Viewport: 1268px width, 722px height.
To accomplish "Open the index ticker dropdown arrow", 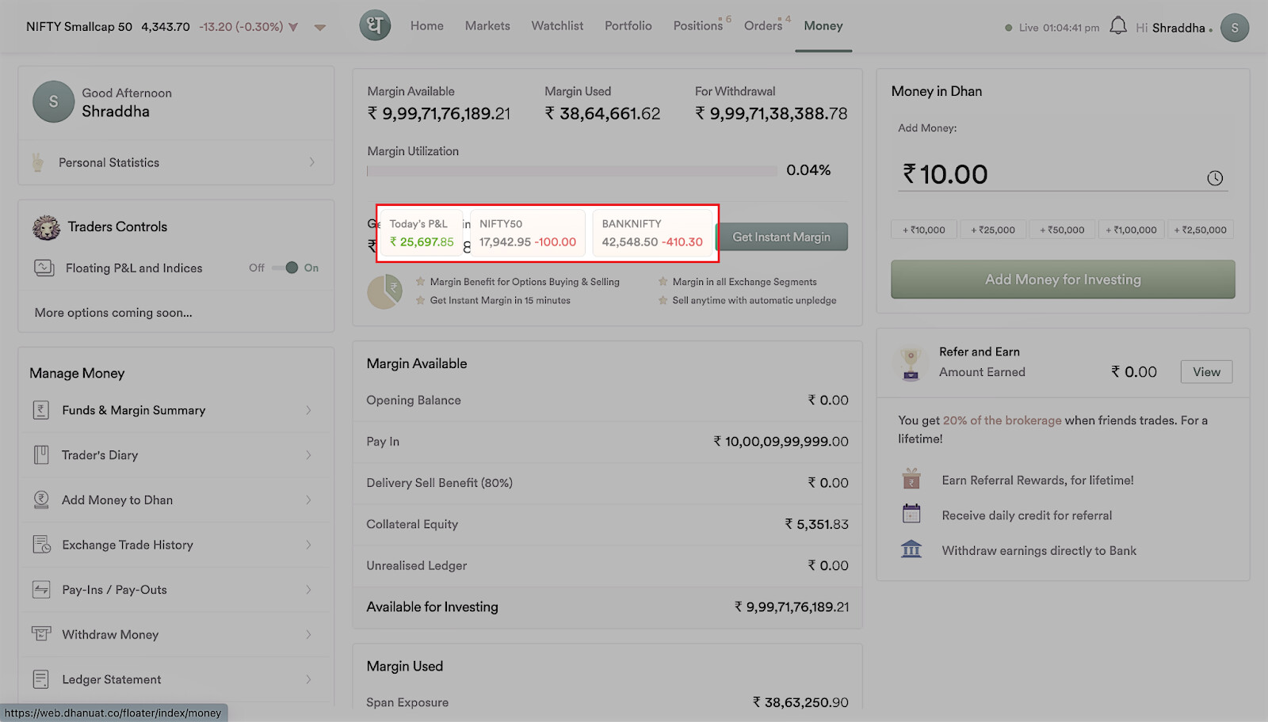I will pyautogui.click(x=320, y=28).
